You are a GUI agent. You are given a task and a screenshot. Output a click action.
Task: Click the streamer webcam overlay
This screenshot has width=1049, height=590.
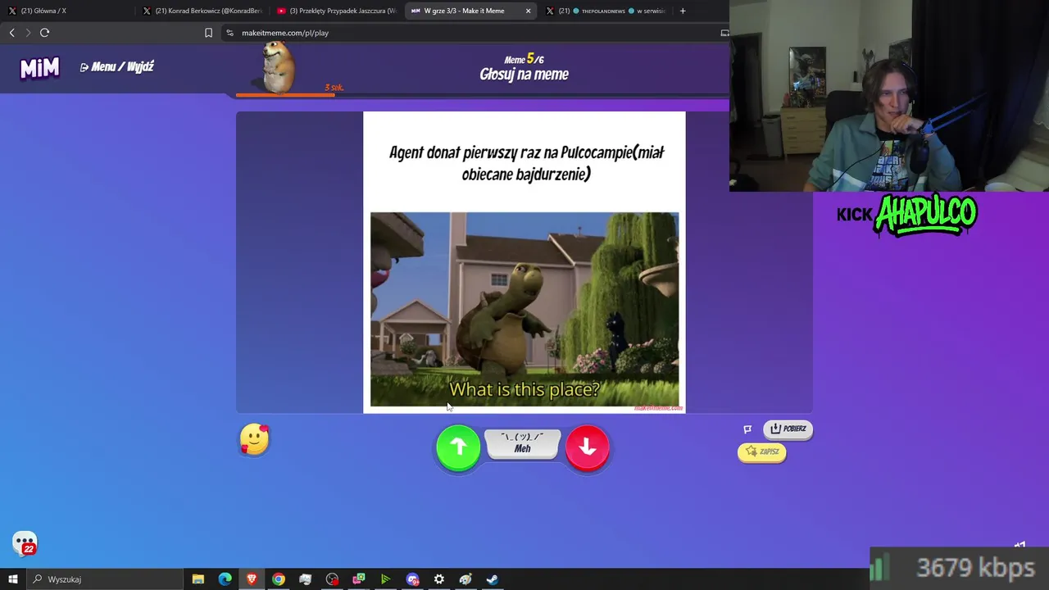[889, 96]
